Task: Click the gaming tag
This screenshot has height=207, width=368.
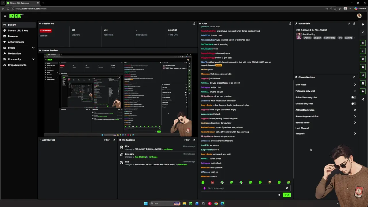Action: pyautogui.click(x=348, y=38)
